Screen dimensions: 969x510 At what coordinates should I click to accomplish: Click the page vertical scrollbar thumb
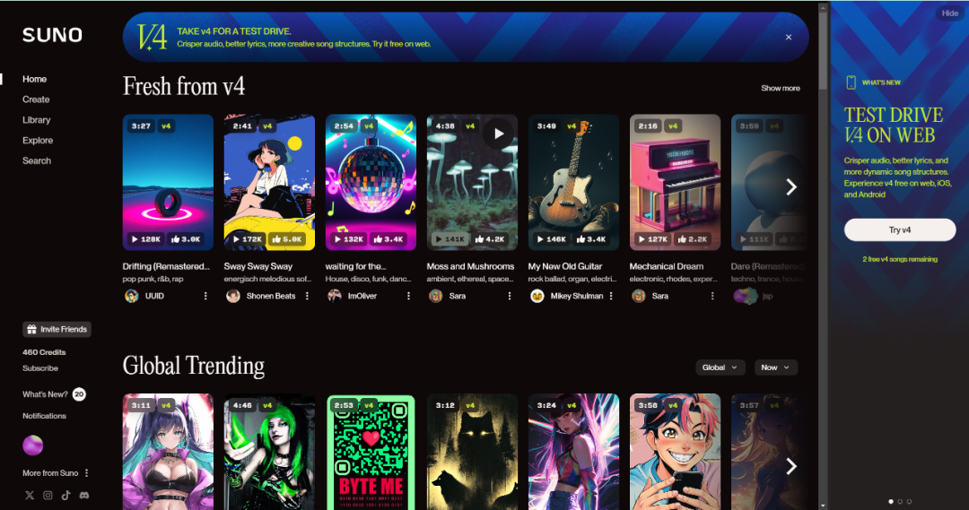coord(823,53)
